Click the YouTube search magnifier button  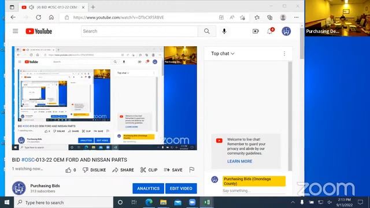pyautogui.click(x=207, y=31)
